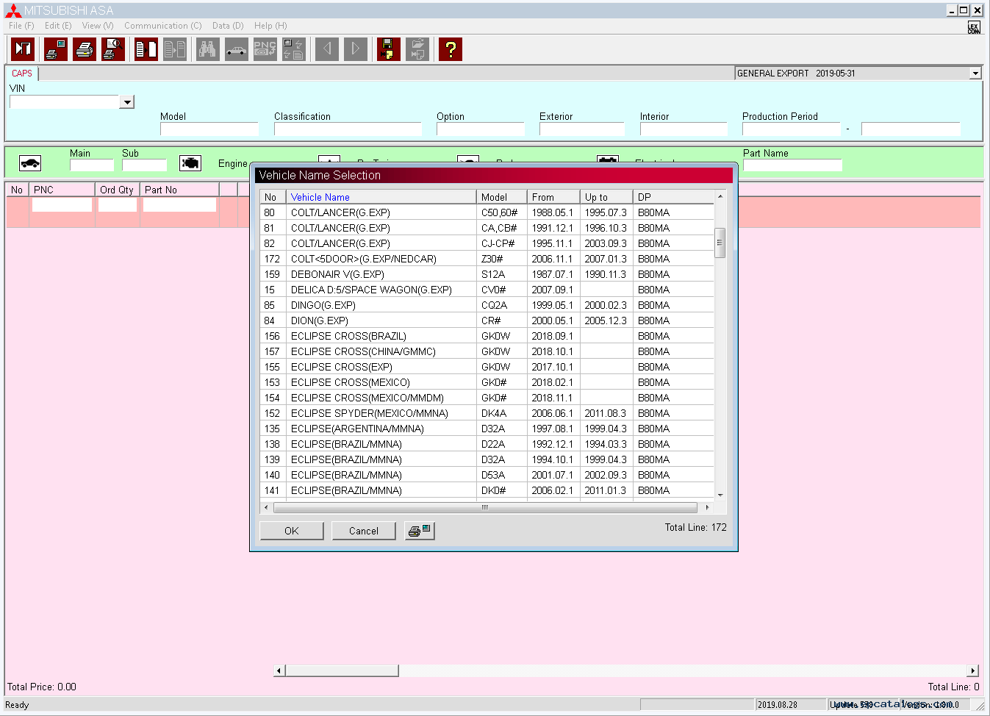990x716 pixels.
Task: Click the LEX CON icon at top right
Action: [x=974, y=27]
